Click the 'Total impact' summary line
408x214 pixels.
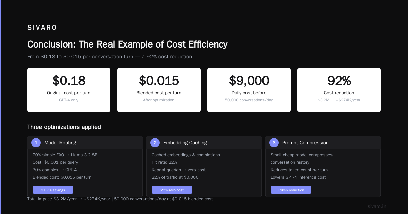click(x=120, y=199)
